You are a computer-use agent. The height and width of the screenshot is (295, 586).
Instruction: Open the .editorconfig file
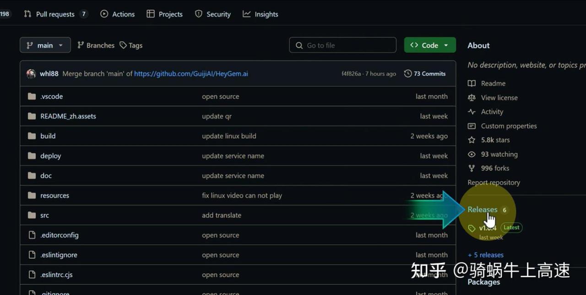[59, 235]
